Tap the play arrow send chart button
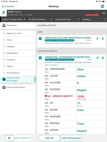 coord(10,138)
